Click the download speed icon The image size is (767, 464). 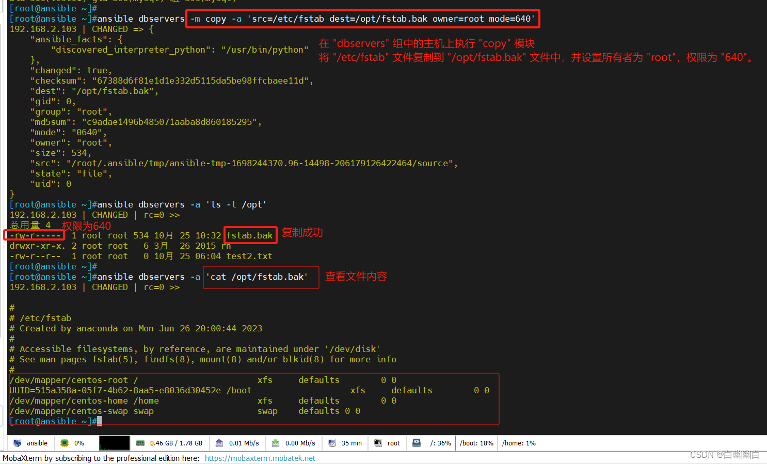point(276,443)
